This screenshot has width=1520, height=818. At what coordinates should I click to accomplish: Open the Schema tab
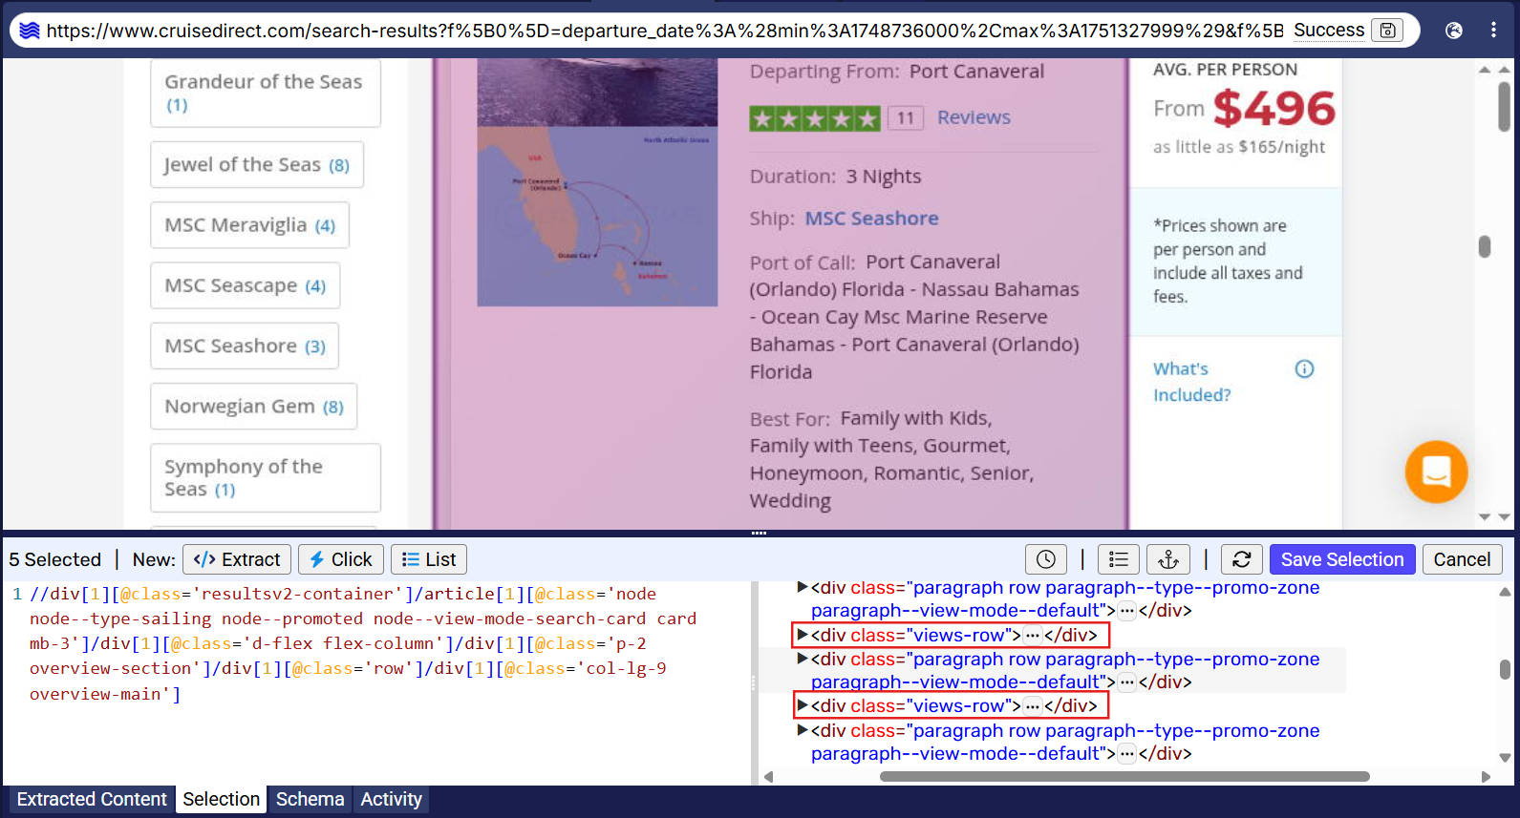click(310, 799)
